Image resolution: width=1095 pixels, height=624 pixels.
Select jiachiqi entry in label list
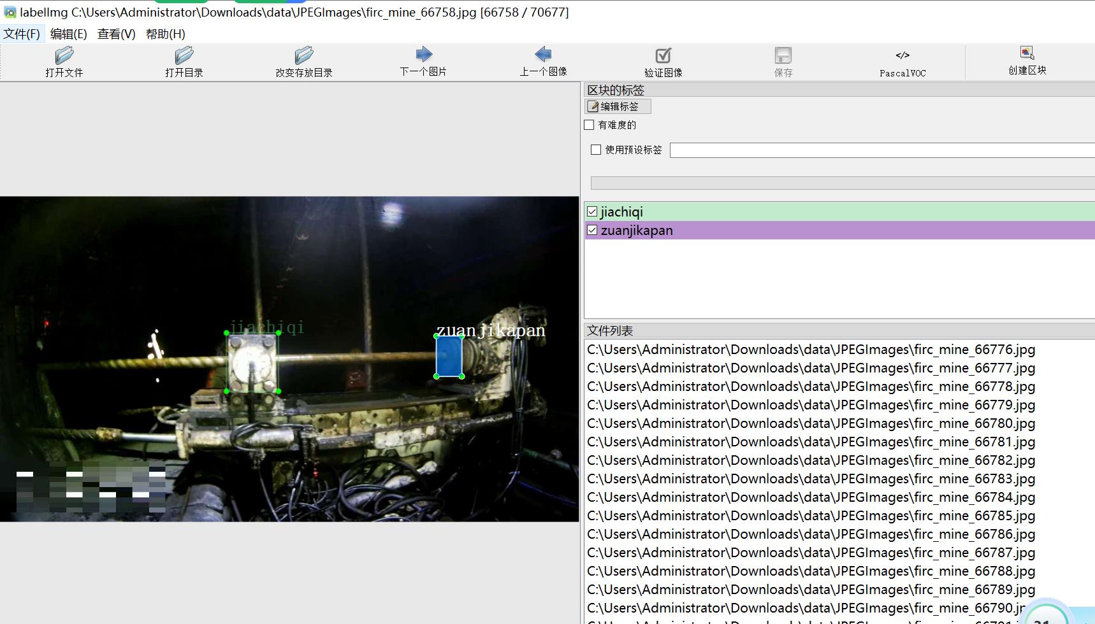839,211
